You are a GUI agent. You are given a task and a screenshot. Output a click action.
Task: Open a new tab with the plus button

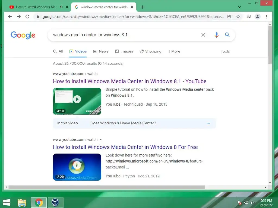[x=142, y=7]
